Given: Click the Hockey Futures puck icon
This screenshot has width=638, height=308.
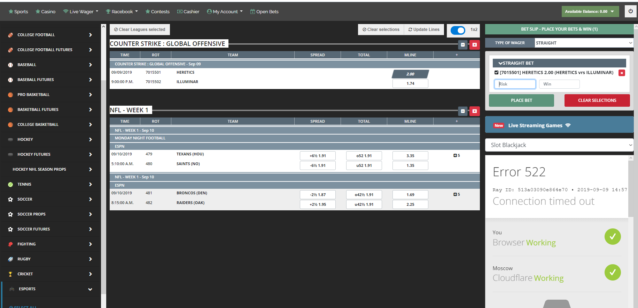Looking at the screenshot, I should 10,154.
